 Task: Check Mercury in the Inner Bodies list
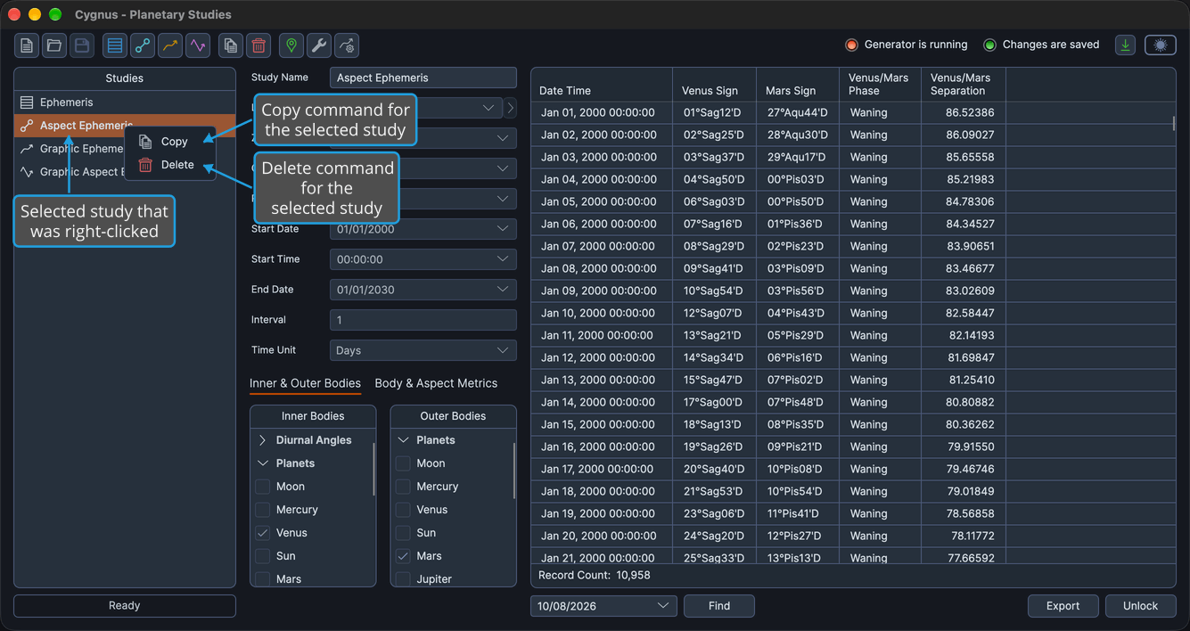click(263, 510)
